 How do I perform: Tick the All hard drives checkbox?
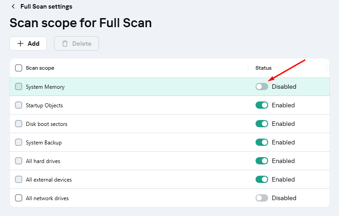point(19,161)
